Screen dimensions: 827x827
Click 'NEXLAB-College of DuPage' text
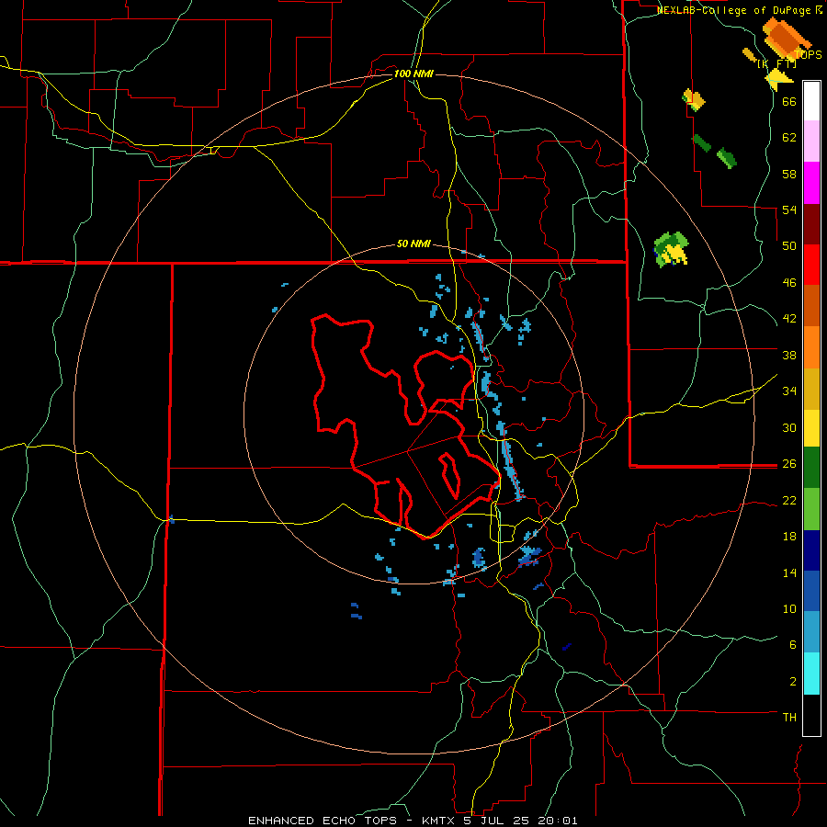click(735, 10)
